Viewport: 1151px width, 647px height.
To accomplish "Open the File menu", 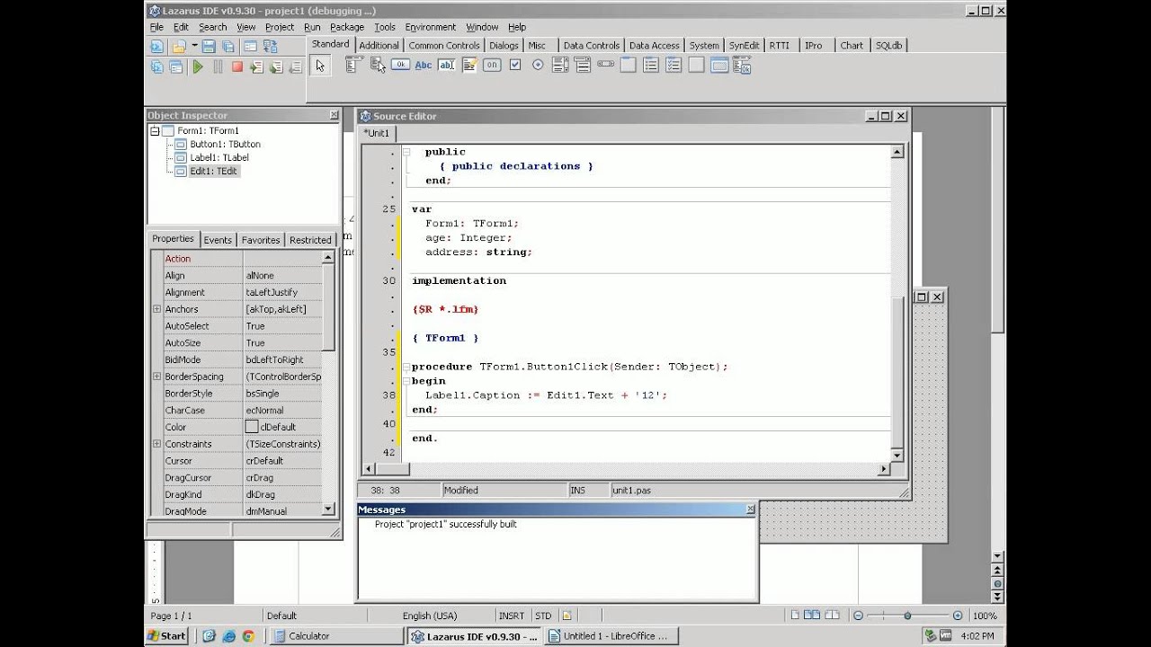I will click(x=156, y=27).
